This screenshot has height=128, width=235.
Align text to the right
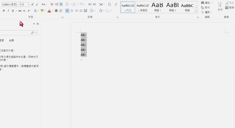[x=76, y=11]
